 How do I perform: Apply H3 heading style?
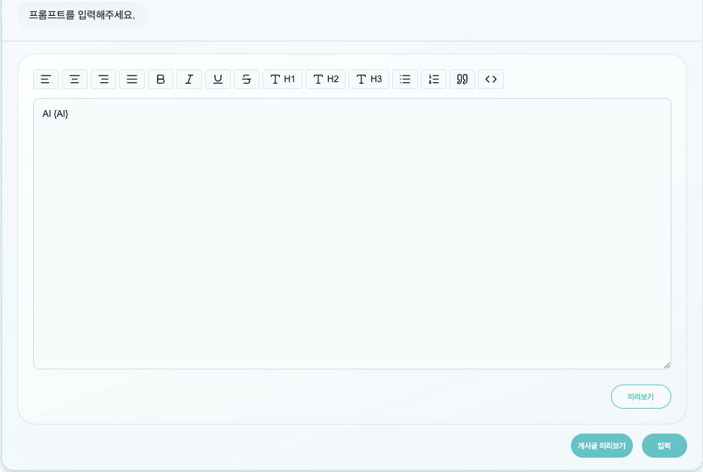369,79
